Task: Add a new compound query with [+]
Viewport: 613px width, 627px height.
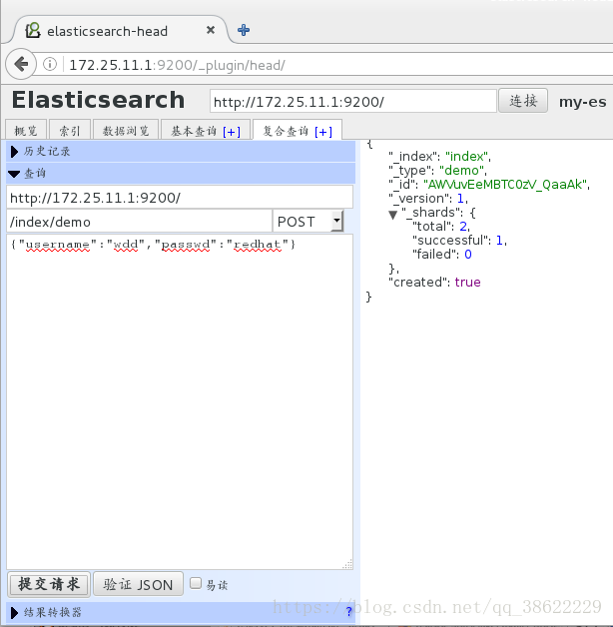Action: 323,132
